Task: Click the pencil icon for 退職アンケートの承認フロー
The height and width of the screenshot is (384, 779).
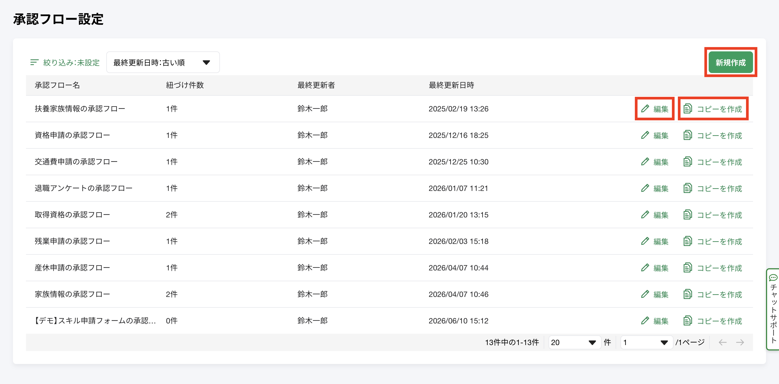Action: pos(645,188)
